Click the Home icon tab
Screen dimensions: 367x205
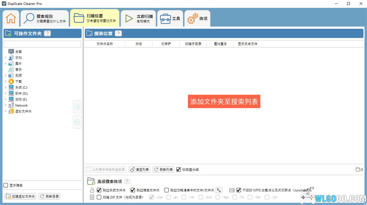coord(11,18)
